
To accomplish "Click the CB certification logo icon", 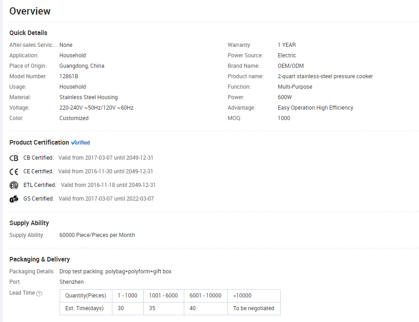I will (x=14, y=158).
